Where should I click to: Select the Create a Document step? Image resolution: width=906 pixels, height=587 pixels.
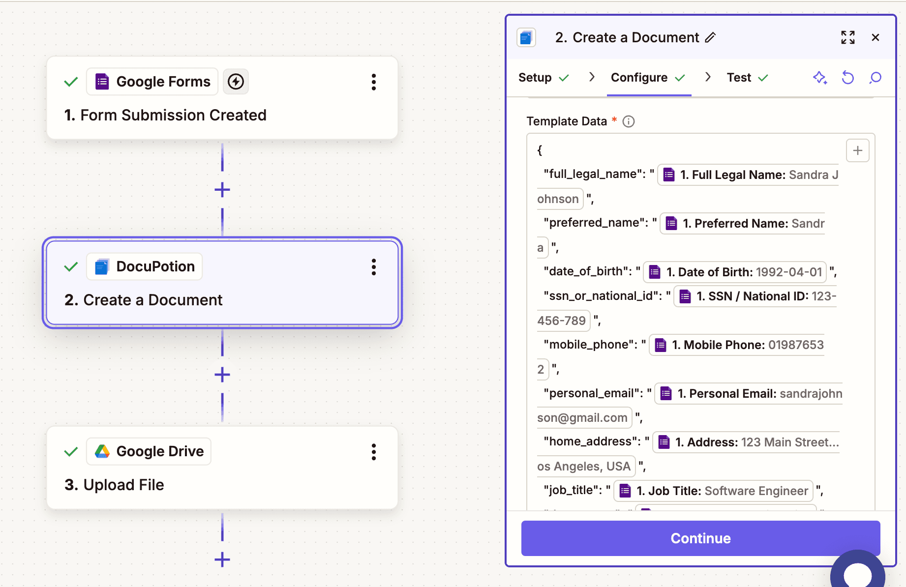pyautogui.click(x=222, y=283)
